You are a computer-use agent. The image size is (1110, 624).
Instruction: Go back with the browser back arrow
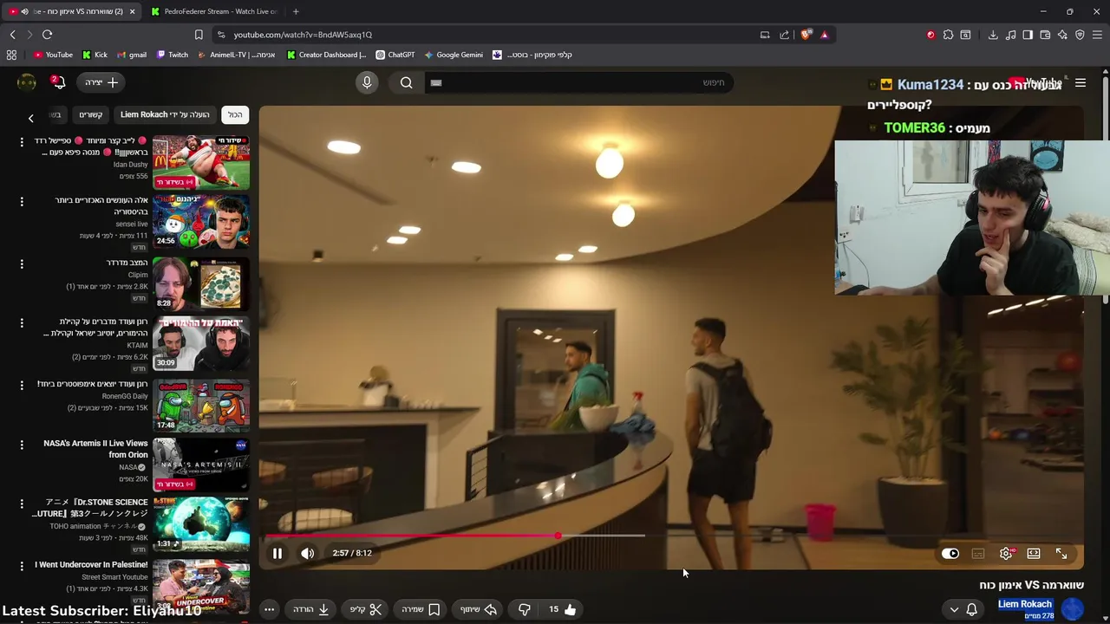pos(12,35)
